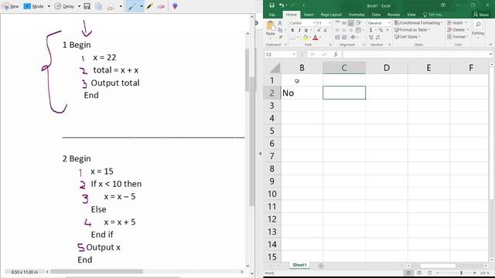Click the Excel quick access Save icon
The image size is (495, 278).
[271, 5]
